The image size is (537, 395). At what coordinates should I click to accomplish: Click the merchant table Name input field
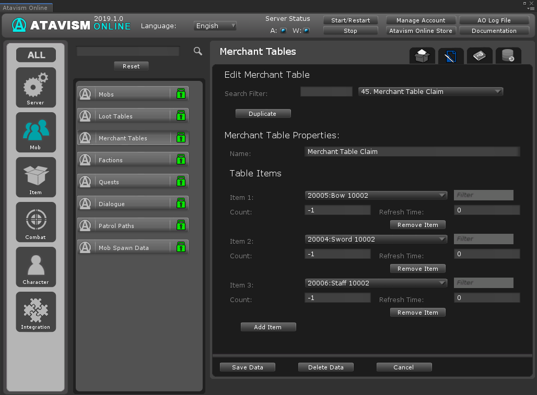(x=412, y=152)
